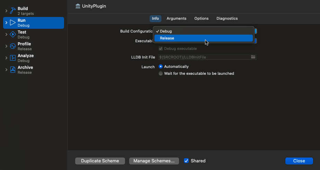Select the Build hammer icon
Viewport: 320px width, 170px height.
click(x=13, y=11)
